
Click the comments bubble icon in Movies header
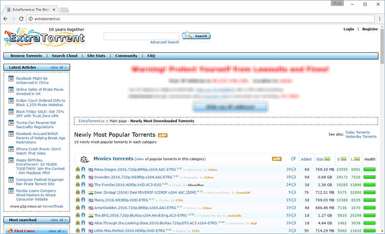(x=293, y=159)
